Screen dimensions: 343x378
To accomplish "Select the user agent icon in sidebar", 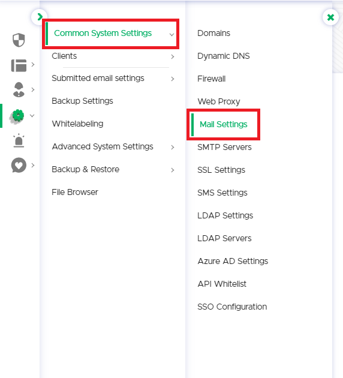I will point(19,89).
